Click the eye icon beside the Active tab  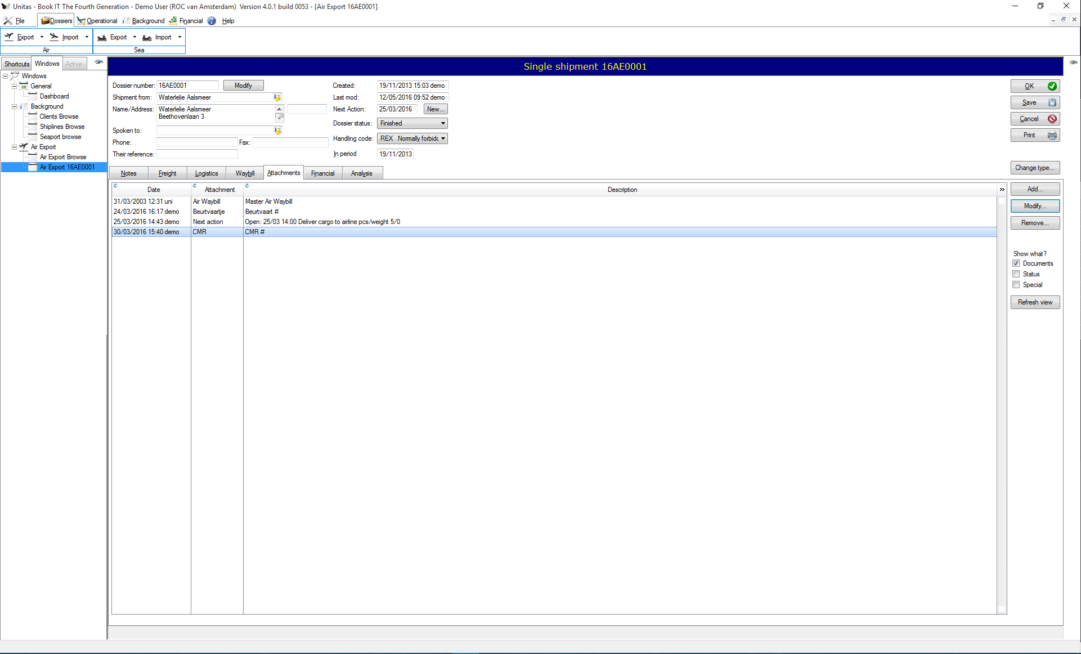(x=98, y=62)
